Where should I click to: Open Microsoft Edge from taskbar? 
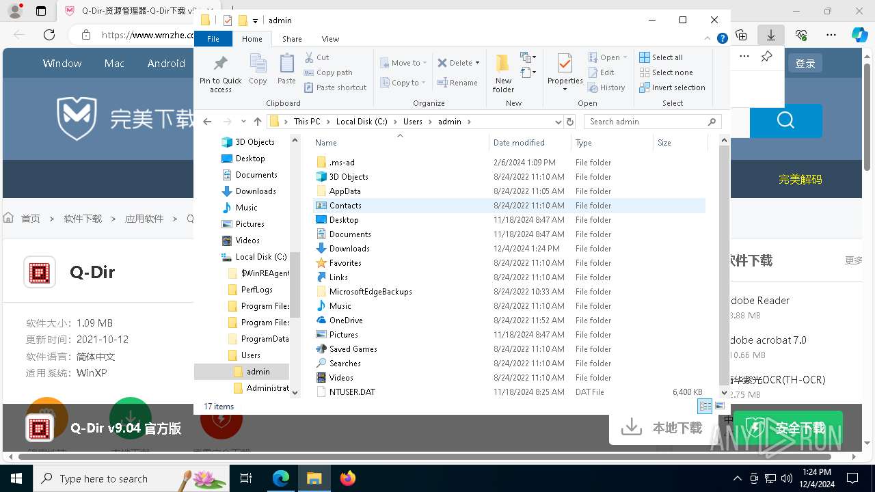(281, 478)
